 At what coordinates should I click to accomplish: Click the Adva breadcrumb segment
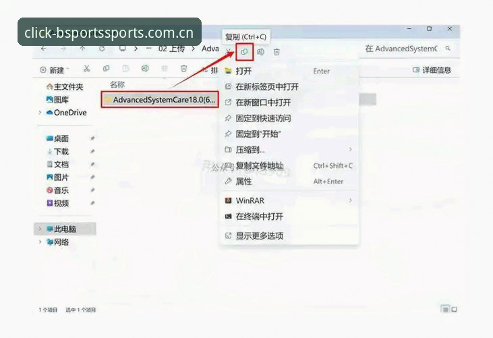[x=210, y=49]
